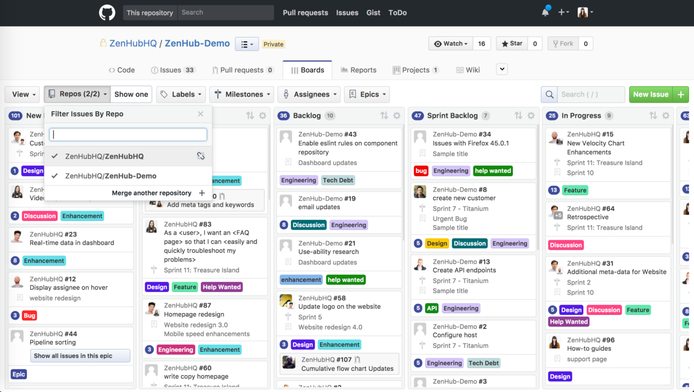Open the Backlog pipeline settings gear
This screenshot has width=694, height=392.
396,115
